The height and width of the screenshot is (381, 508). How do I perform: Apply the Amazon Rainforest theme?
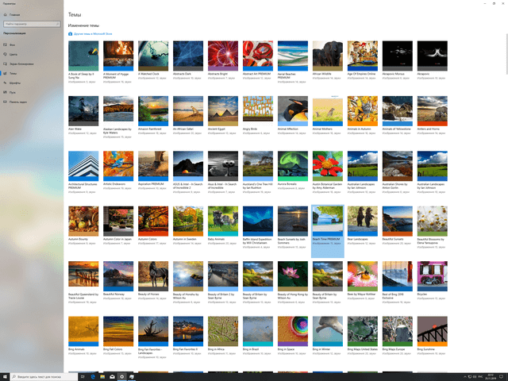pos(153,111)
